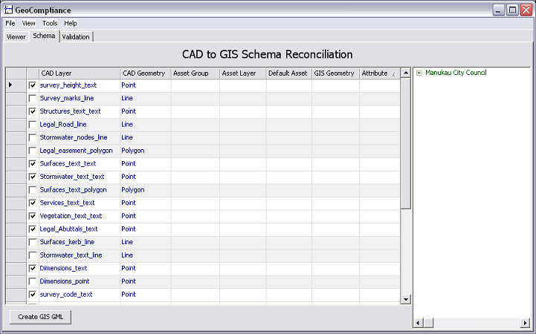Uncheck the survey_code_text checkbox
This screenshot has height=334, width=536.
33,295
